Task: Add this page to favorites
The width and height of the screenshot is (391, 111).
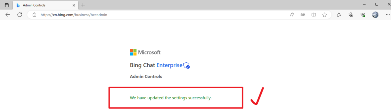Action: [x=324, y=15]
